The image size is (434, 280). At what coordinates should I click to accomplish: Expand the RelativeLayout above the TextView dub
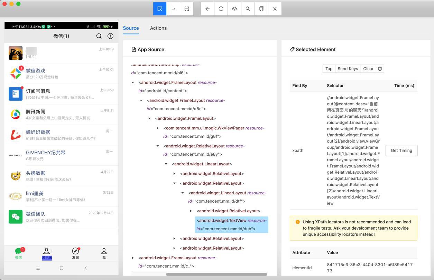(191, 211)
